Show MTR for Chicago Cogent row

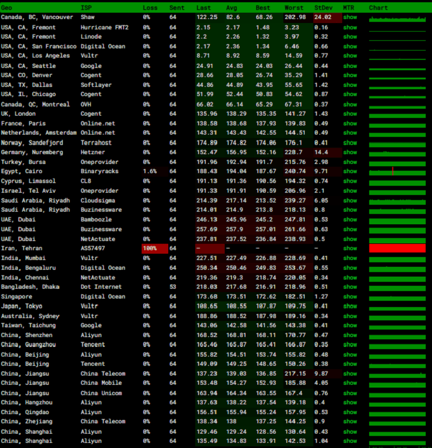(x=350, y=94)
